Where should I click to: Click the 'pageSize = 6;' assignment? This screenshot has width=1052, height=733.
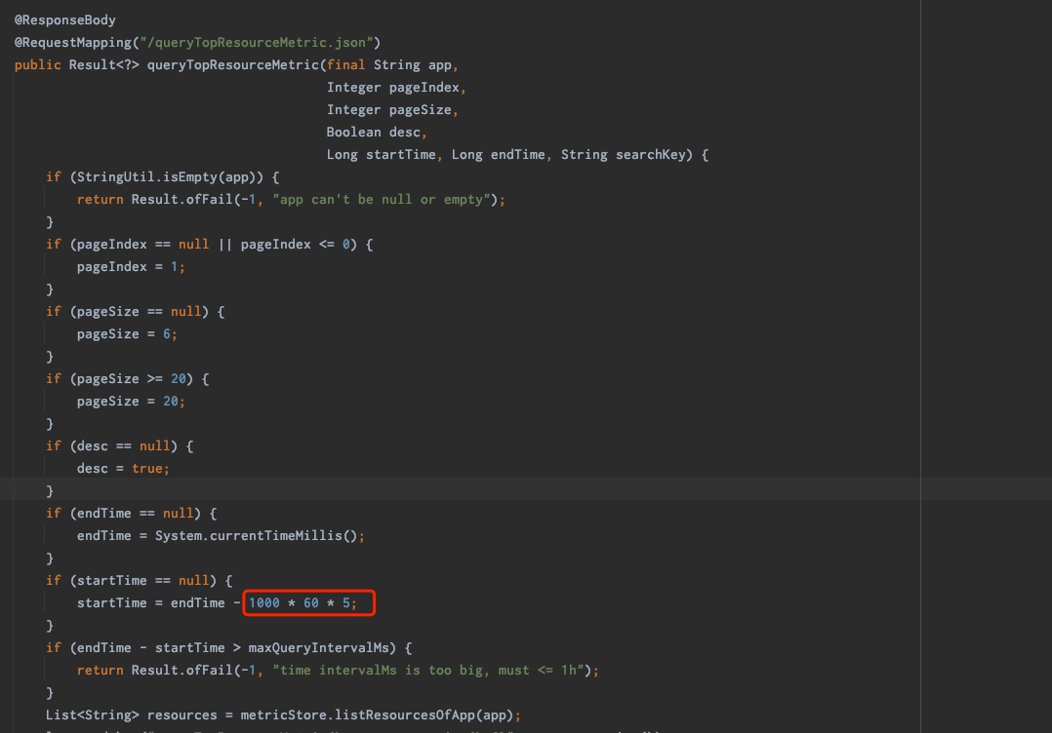pyautogui.click(x=127, y=334)
